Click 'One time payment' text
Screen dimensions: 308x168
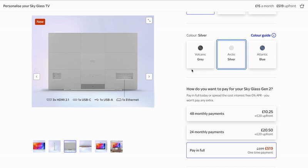pos(260,153)
